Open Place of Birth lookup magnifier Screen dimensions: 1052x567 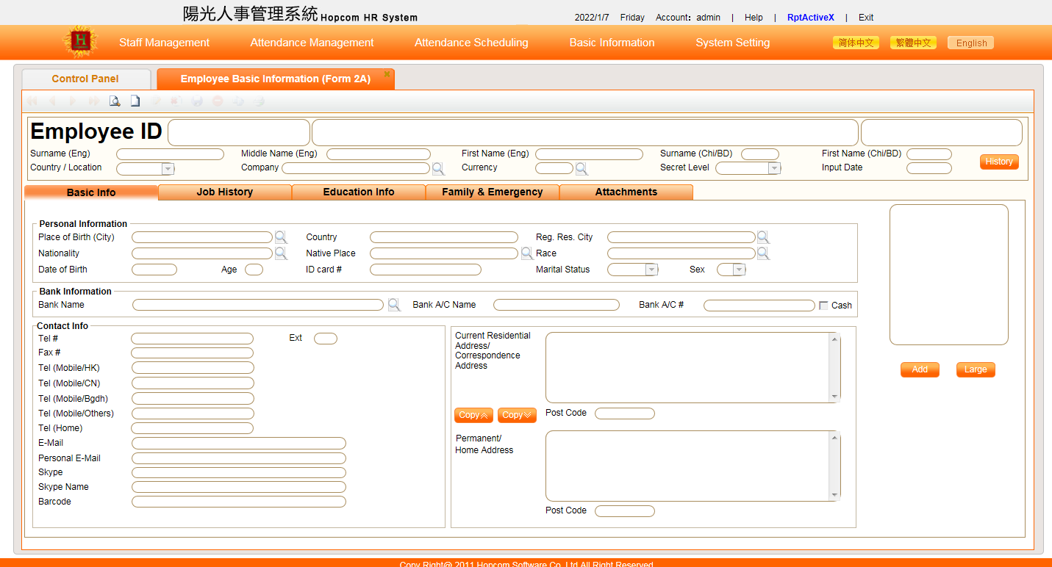coord(281,237)
